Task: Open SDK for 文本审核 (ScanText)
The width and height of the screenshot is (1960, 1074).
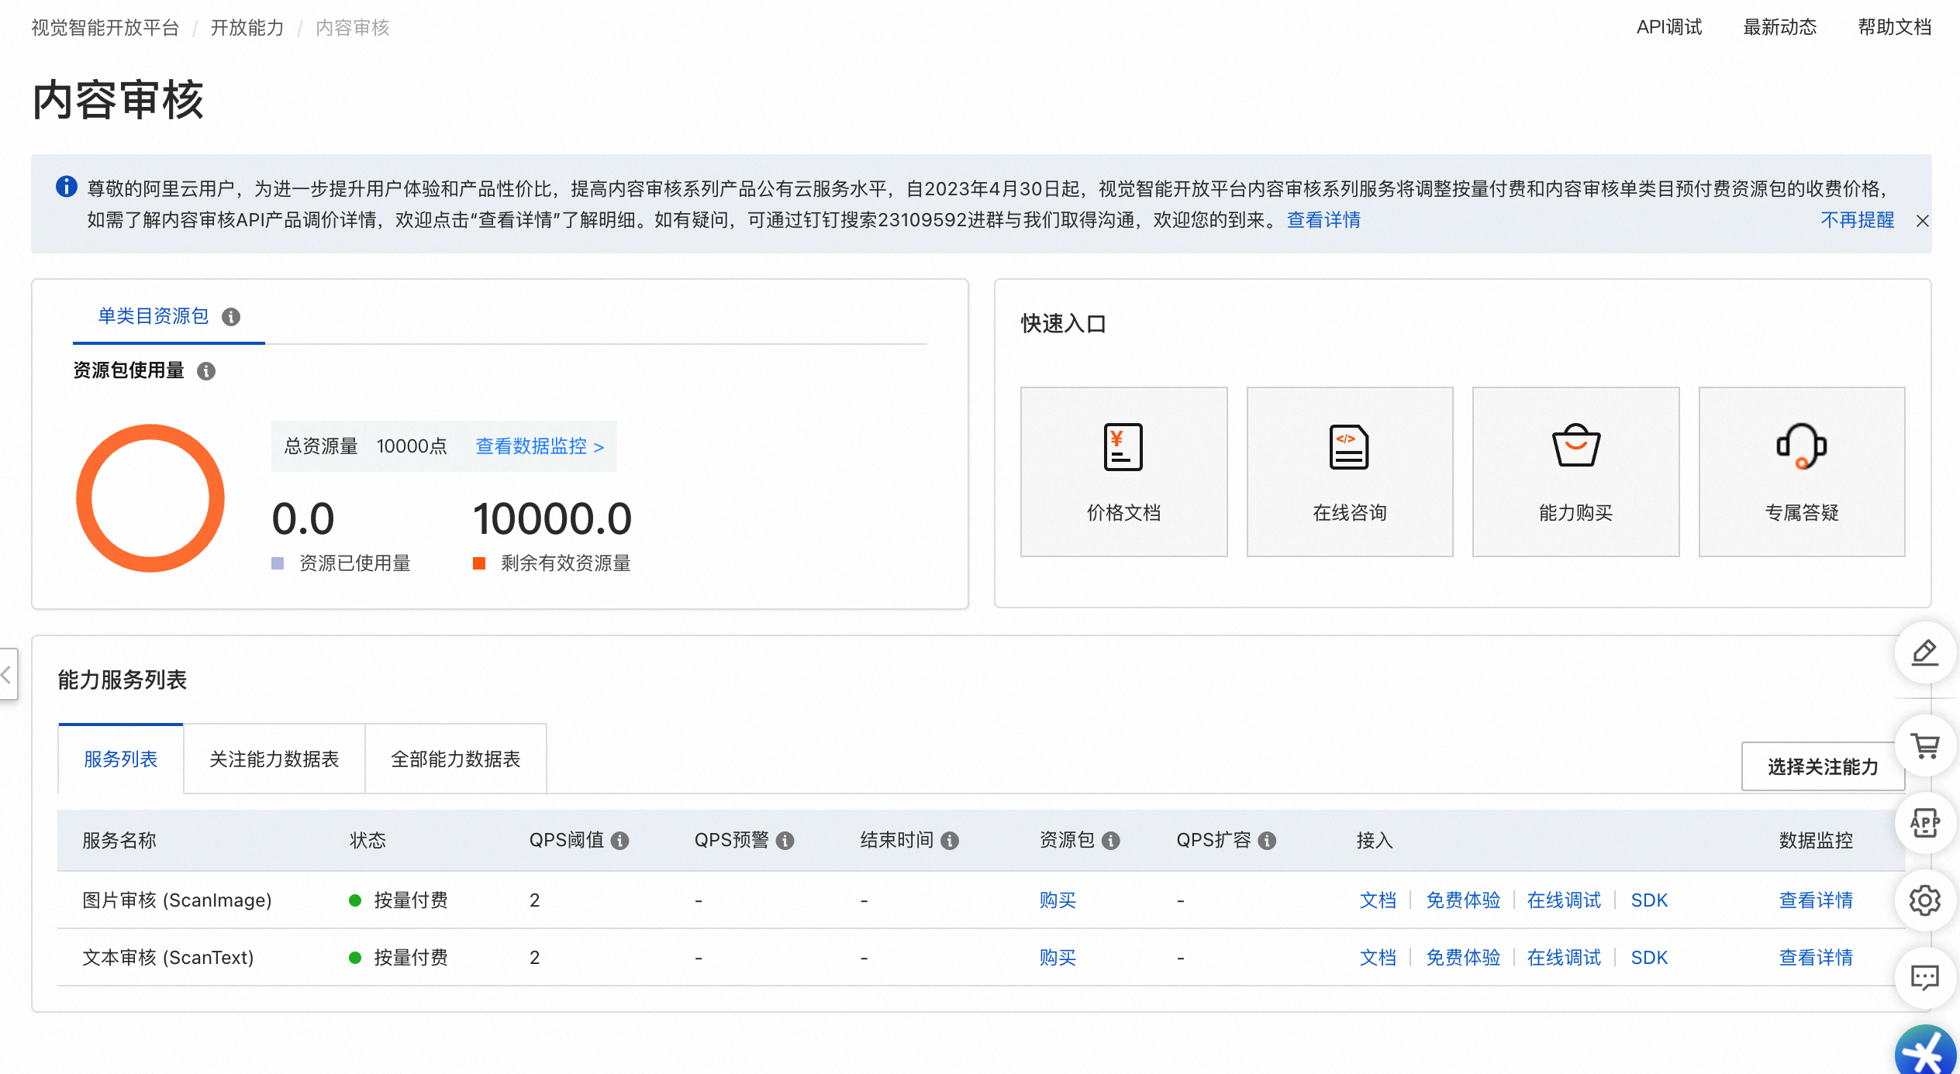Action: (1649, 958)
